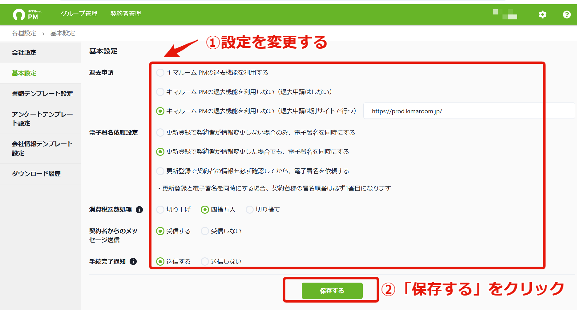Click the Kimaroom PM logo

click(27, 14)
